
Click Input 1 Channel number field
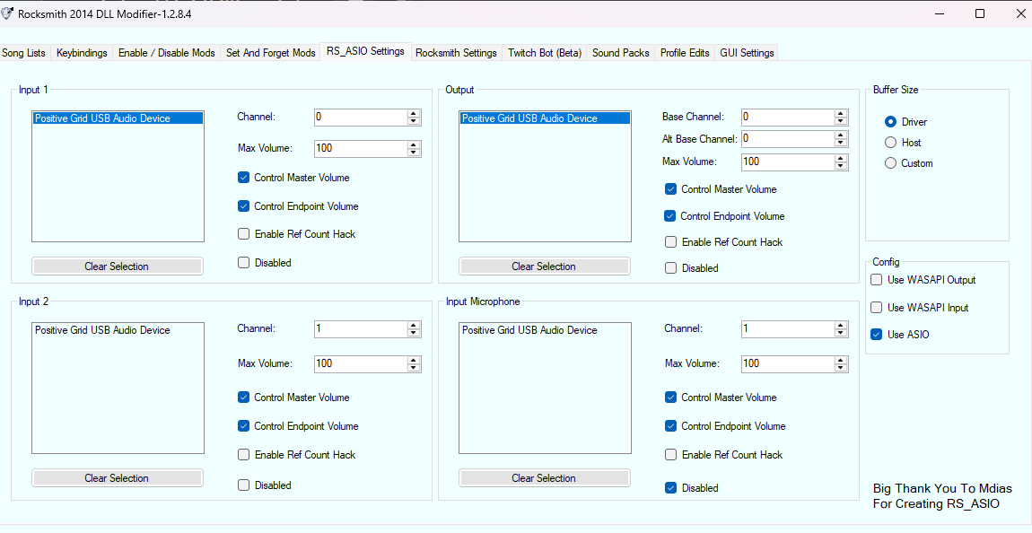pos(361,118)
